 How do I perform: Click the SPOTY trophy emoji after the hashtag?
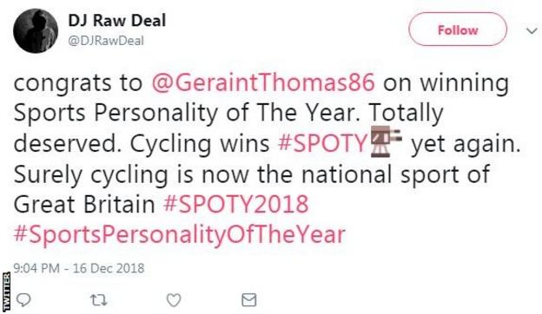point(387,141)
